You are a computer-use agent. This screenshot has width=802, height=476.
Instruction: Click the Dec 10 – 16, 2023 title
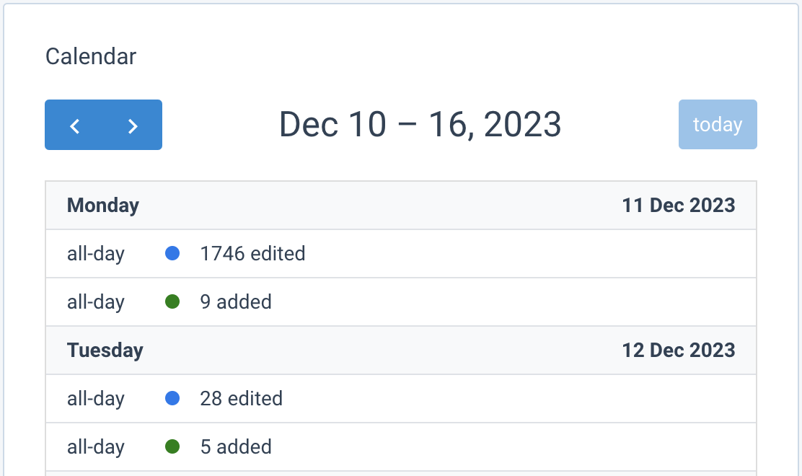[x=420, y=125]
